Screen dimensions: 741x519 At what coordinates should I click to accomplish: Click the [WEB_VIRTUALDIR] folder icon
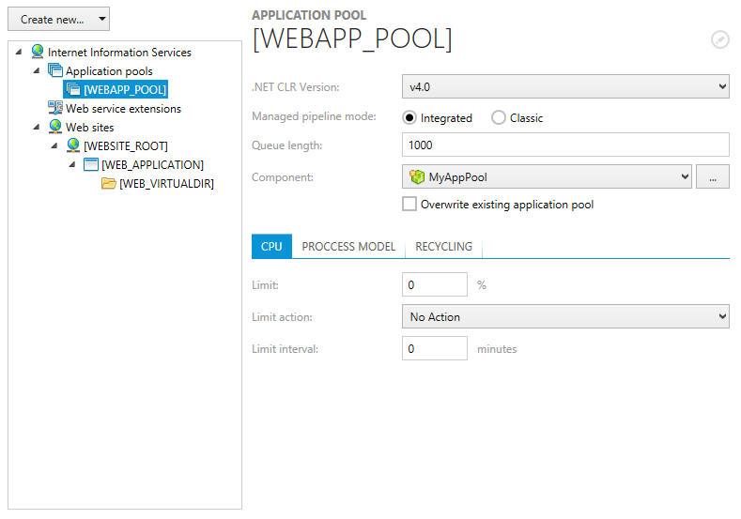point(109,184)
